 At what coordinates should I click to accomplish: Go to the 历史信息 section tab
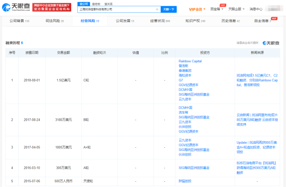pos(230,21)
